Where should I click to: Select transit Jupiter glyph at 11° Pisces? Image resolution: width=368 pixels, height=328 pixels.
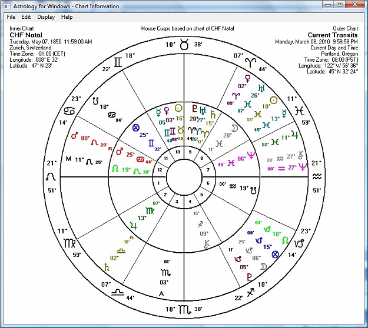tap(294, 135)
